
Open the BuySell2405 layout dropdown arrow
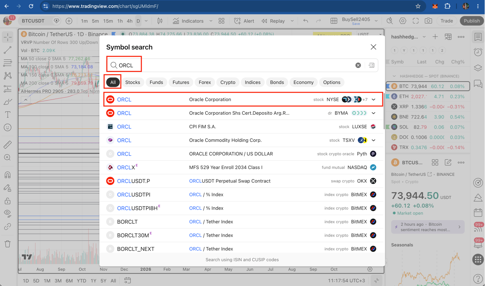tap(376, 21)
